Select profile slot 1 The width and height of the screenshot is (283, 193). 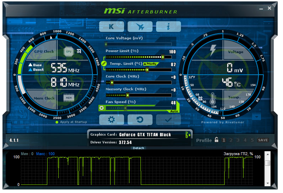tap(224, 140)
